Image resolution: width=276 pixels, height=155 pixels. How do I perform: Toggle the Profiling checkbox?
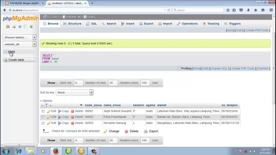[x=179, y=68]
